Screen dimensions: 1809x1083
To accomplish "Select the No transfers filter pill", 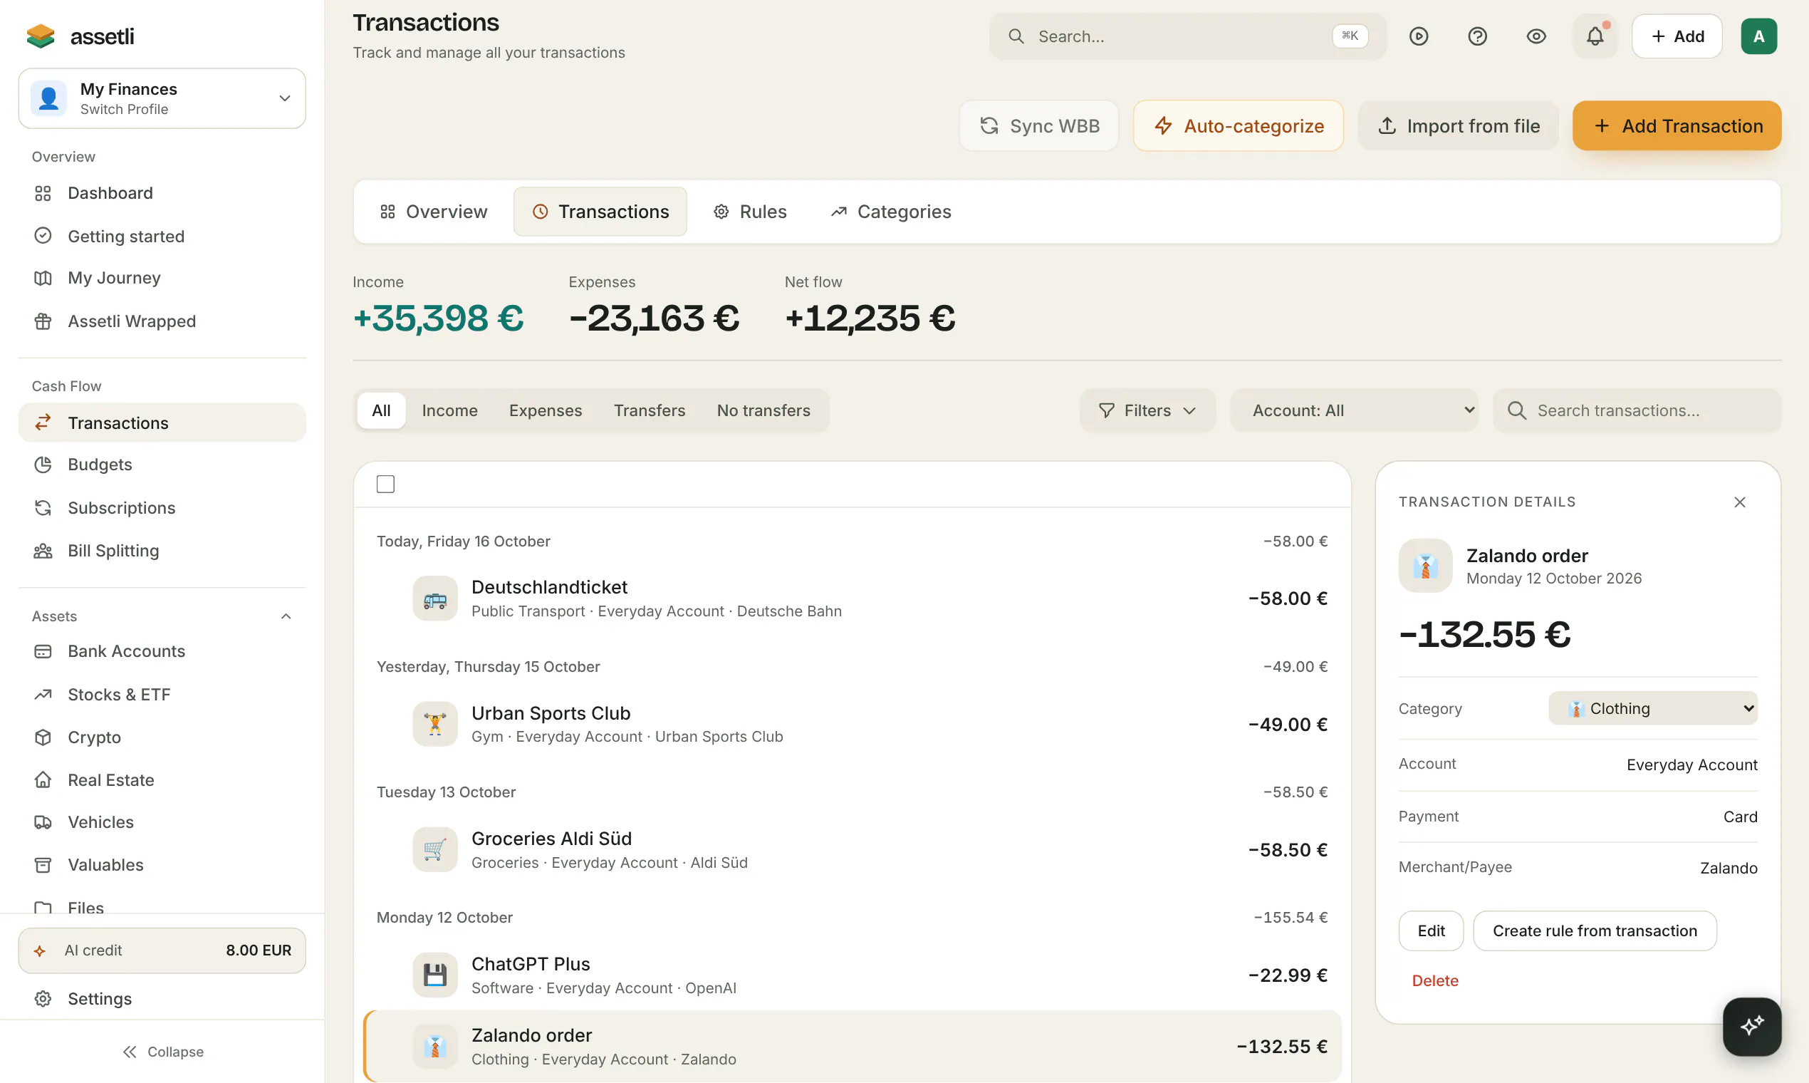I will [x=763, y=410].
